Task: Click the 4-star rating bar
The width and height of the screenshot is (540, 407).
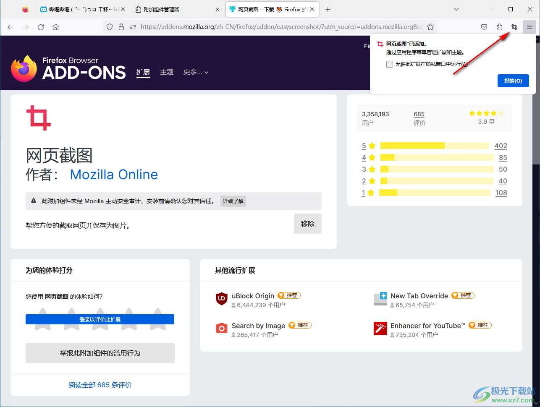Action: pyautogui.click(x=437, y=157)
